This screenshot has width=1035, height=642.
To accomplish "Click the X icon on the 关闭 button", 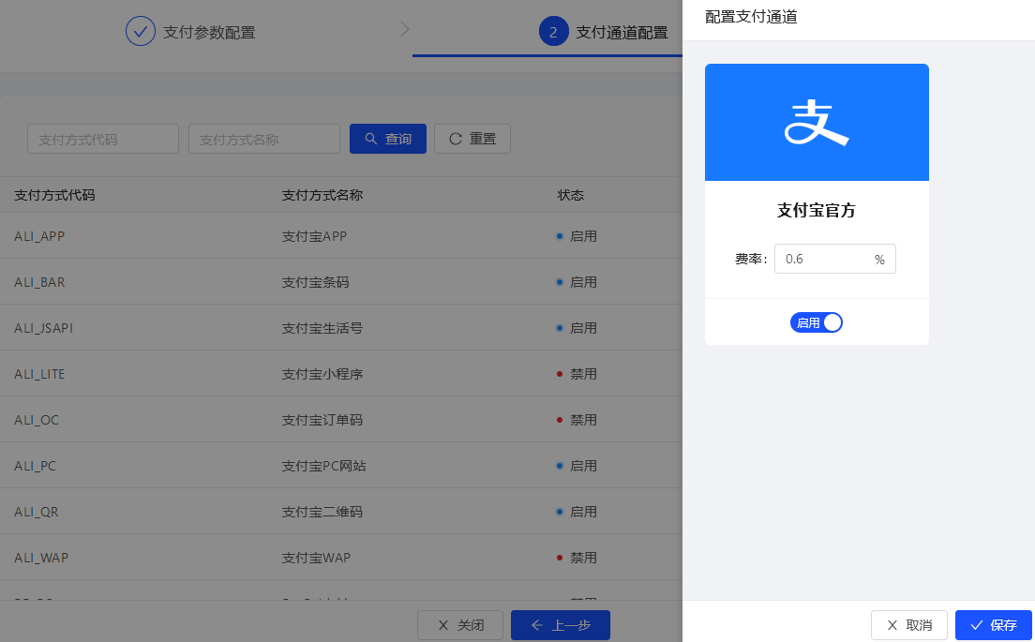I will point(442,625).
